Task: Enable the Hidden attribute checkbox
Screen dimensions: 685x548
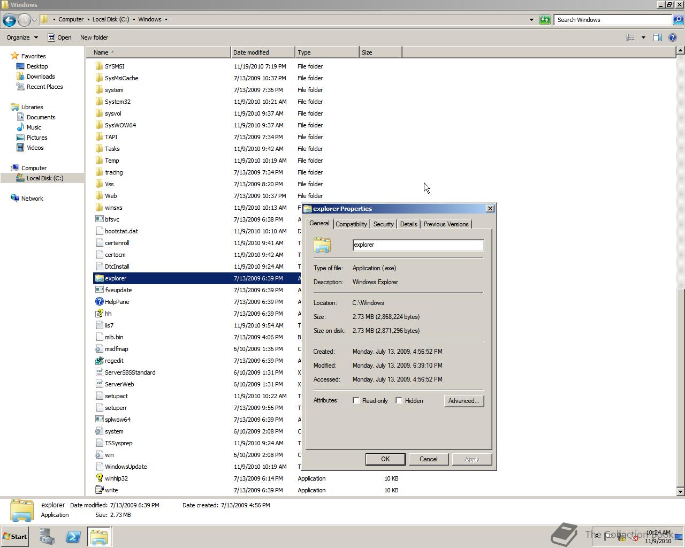Action: (x=399, y=401)
